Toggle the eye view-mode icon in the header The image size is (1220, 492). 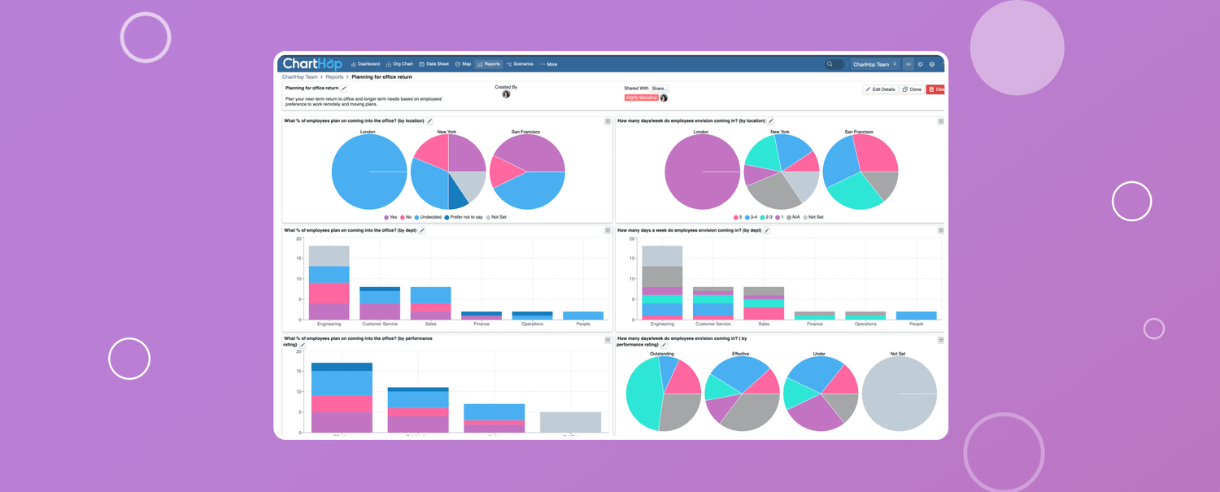click(908, 64)
